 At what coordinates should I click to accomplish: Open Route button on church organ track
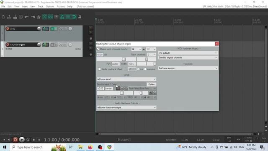pyautogui.click(x=46, y=45)
